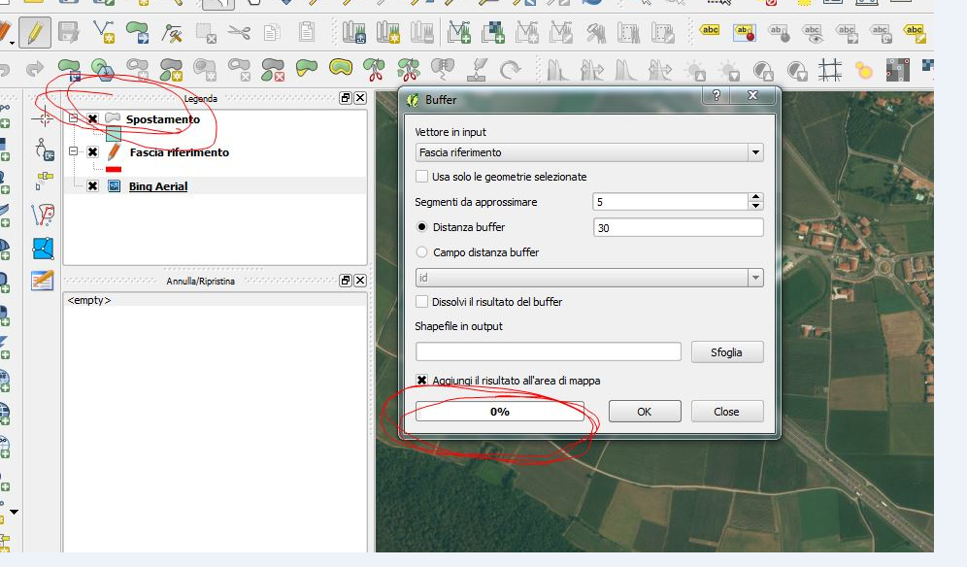Select the Bing Aerial layer in Legenda
This screenshot has height=567, width=967.
[158, 186]
